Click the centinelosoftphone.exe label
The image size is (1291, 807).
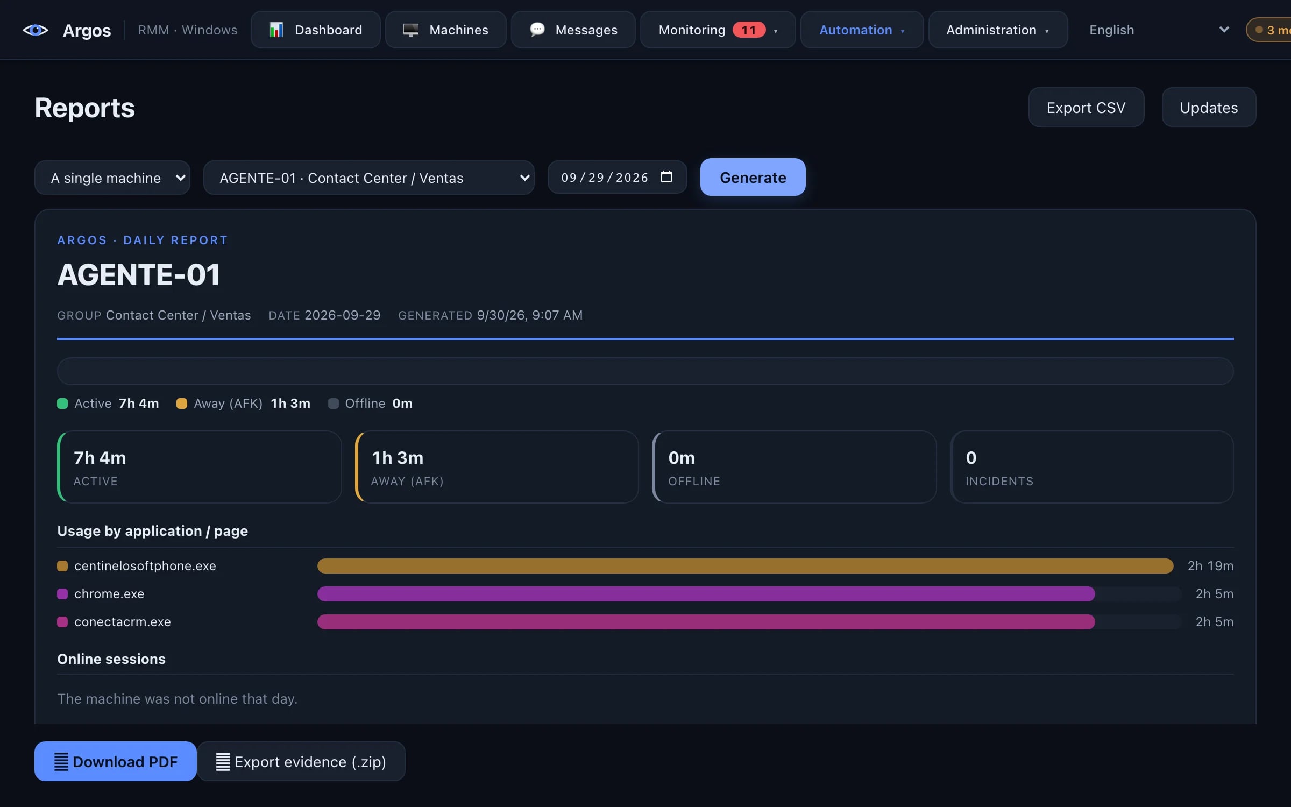(145, 565)
